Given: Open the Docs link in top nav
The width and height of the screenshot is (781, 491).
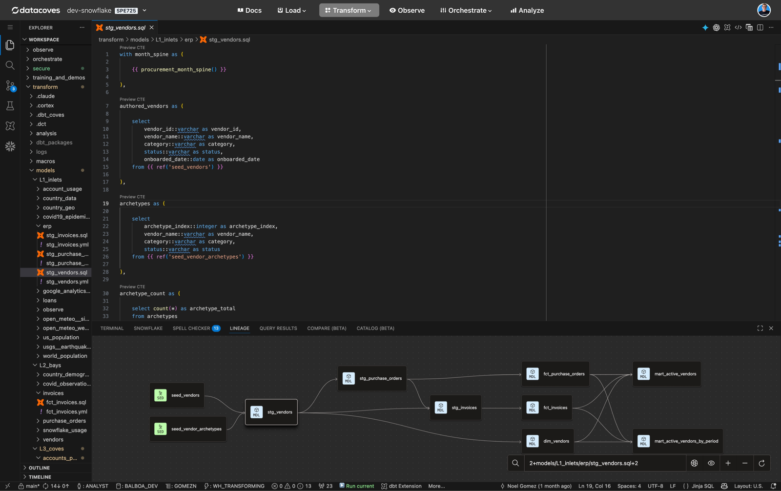Looking at the screenshot, I should pyautogui.click(x=249, y=10).
